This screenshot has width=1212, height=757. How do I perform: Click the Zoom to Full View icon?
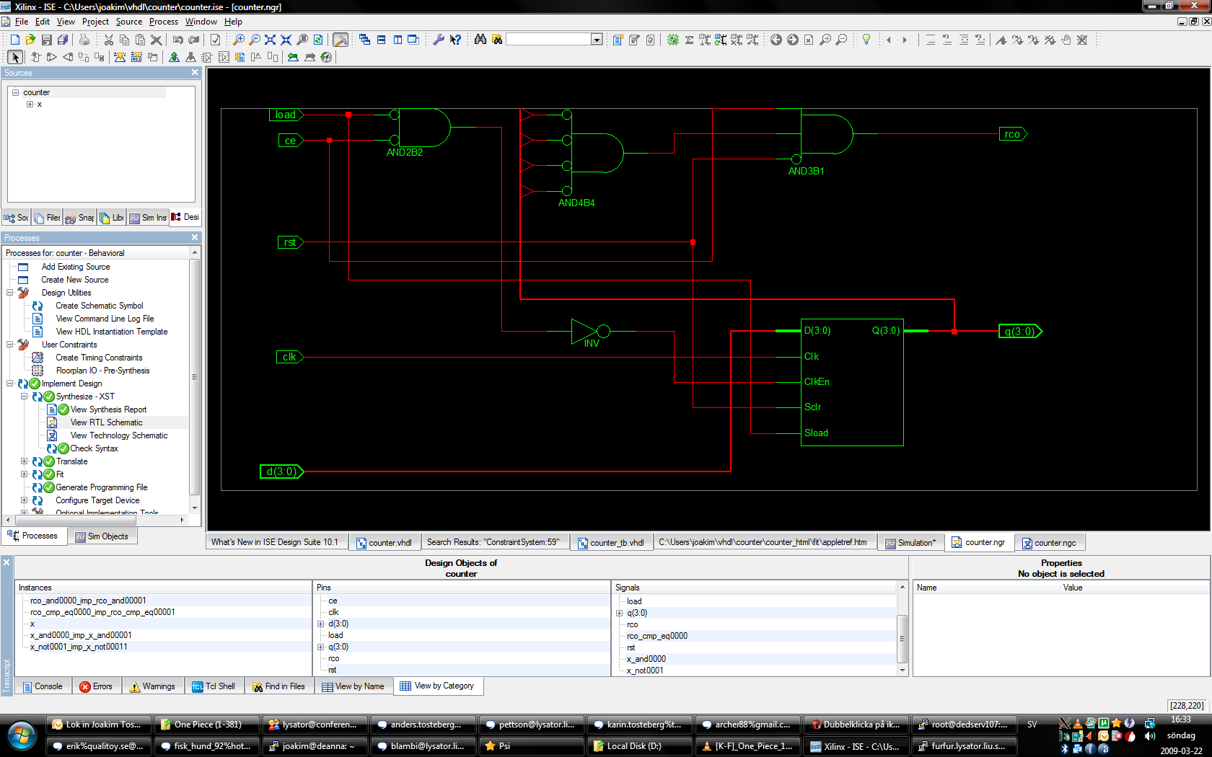click(x=271, y=40)
